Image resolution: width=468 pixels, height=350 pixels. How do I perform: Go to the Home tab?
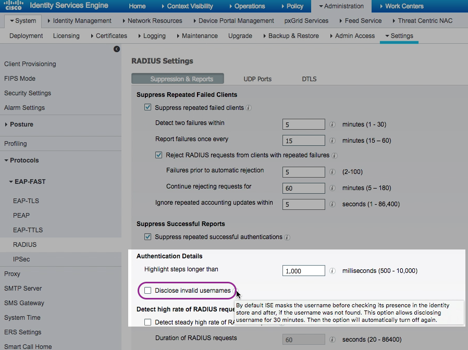[x=137, y=6]
